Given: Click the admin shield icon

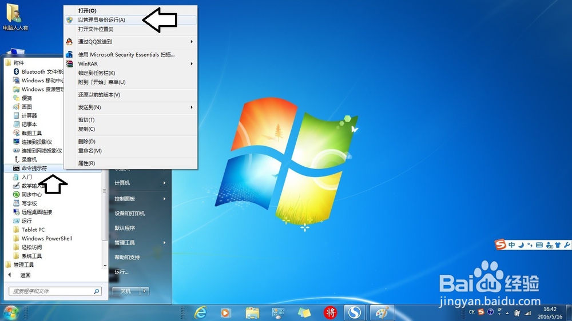Looking at the screenshot, I should pyautogui.click(x=69, y=19).
